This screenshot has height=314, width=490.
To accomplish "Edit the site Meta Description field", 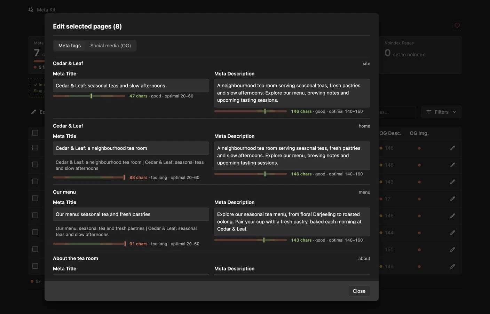I will tap(292, 93).
